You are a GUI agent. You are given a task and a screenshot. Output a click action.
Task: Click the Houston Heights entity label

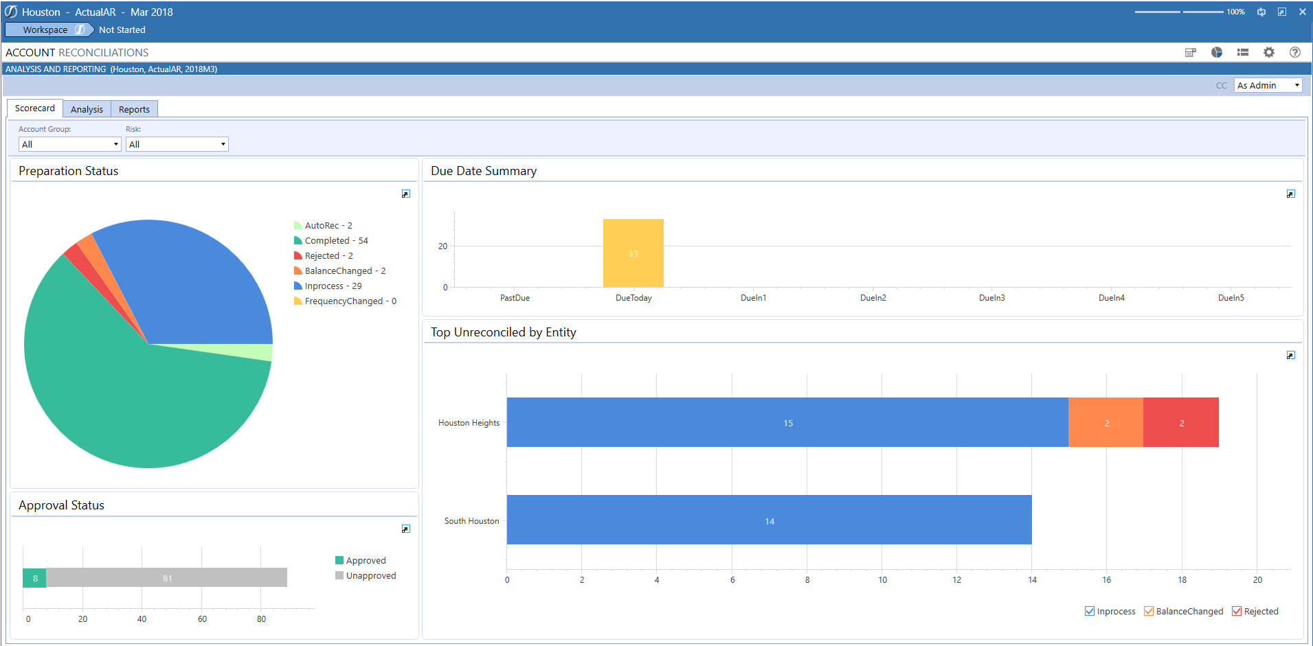pyautogui.click(x=469, y=423)
